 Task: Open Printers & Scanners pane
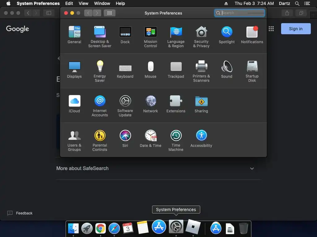click(x=201, y=71)
